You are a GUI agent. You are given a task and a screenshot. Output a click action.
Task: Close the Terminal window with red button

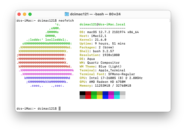(x=19, y=14)
